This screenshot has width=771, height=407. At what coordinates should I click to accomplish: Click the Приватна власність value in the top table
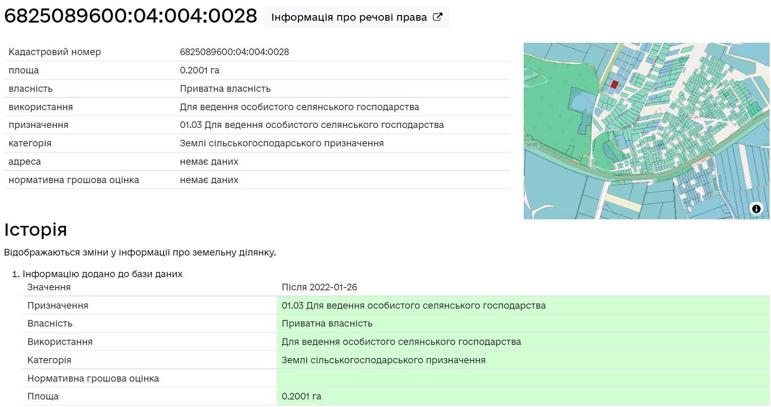225,88
